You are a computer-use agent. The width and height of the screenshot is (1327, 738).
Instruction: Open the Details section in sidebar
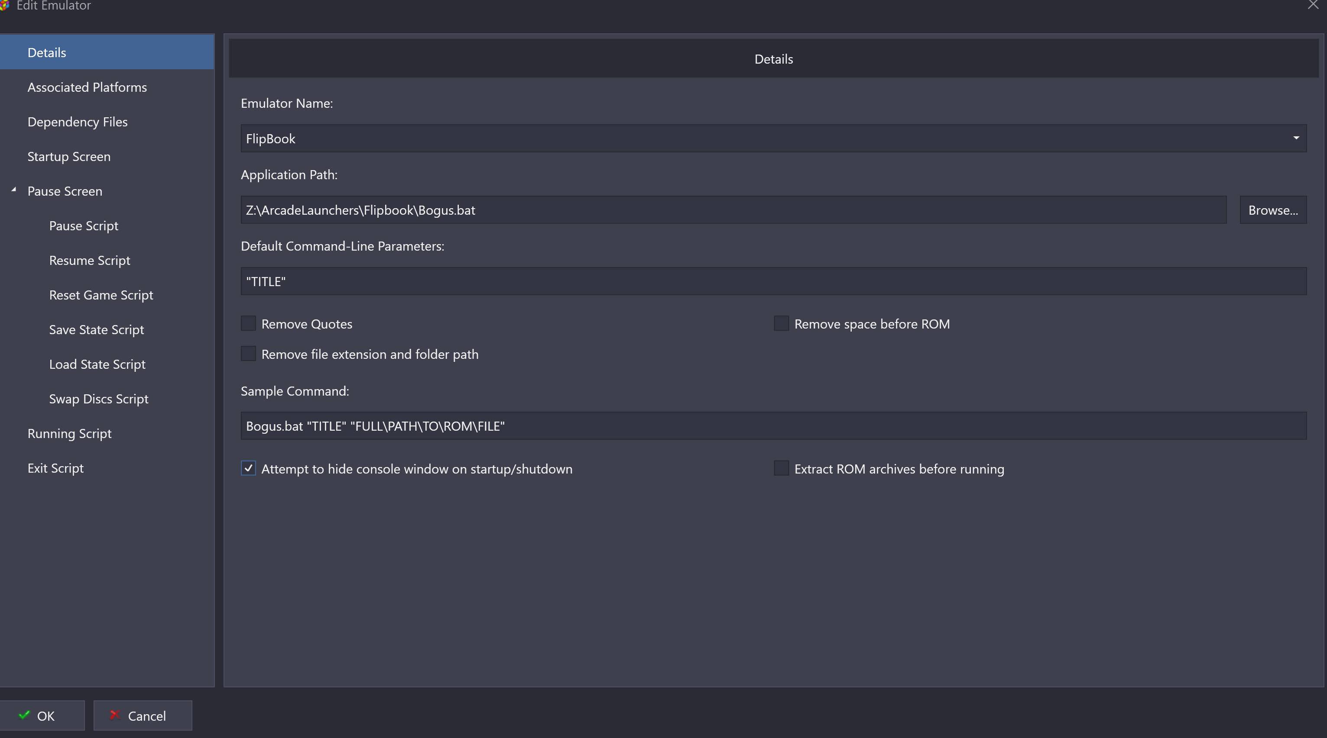(107, 52)
